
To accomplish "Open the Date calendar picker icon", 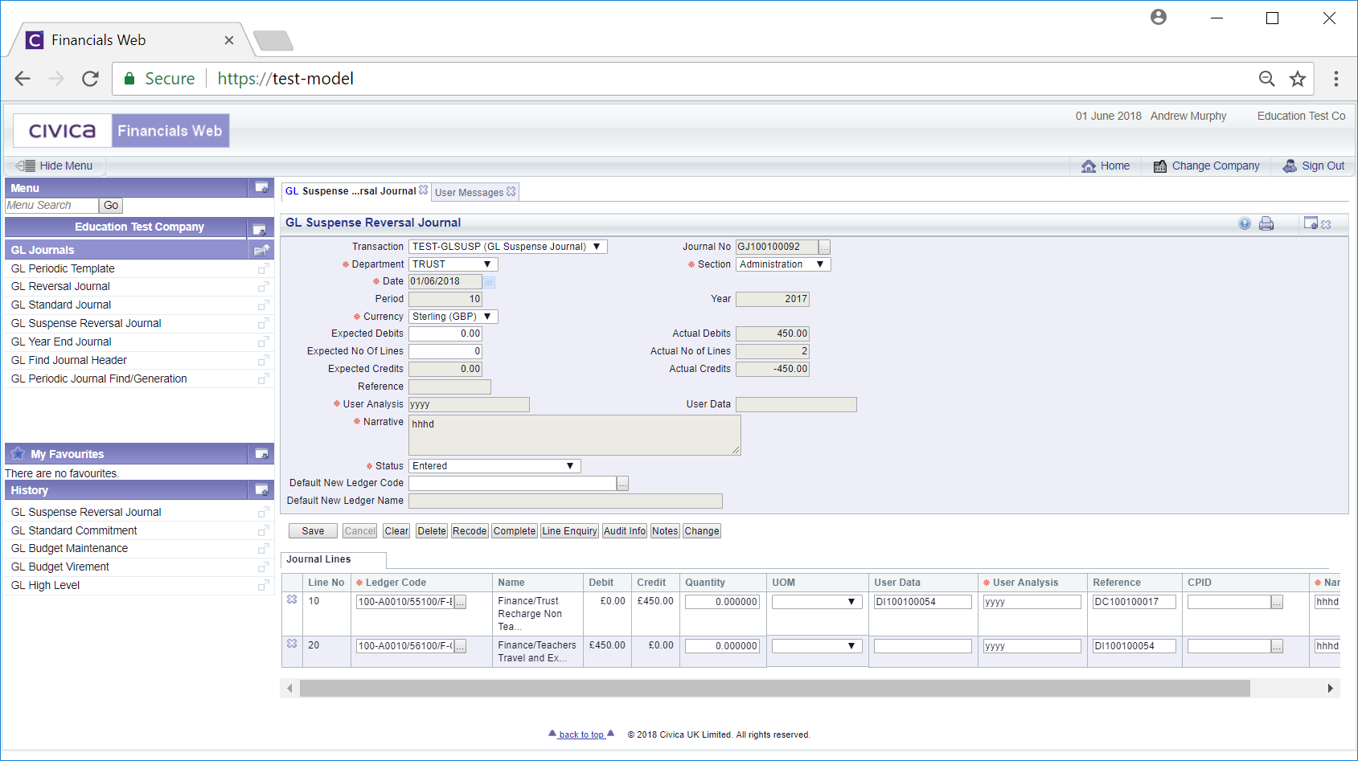I will [x=489, y=281].
